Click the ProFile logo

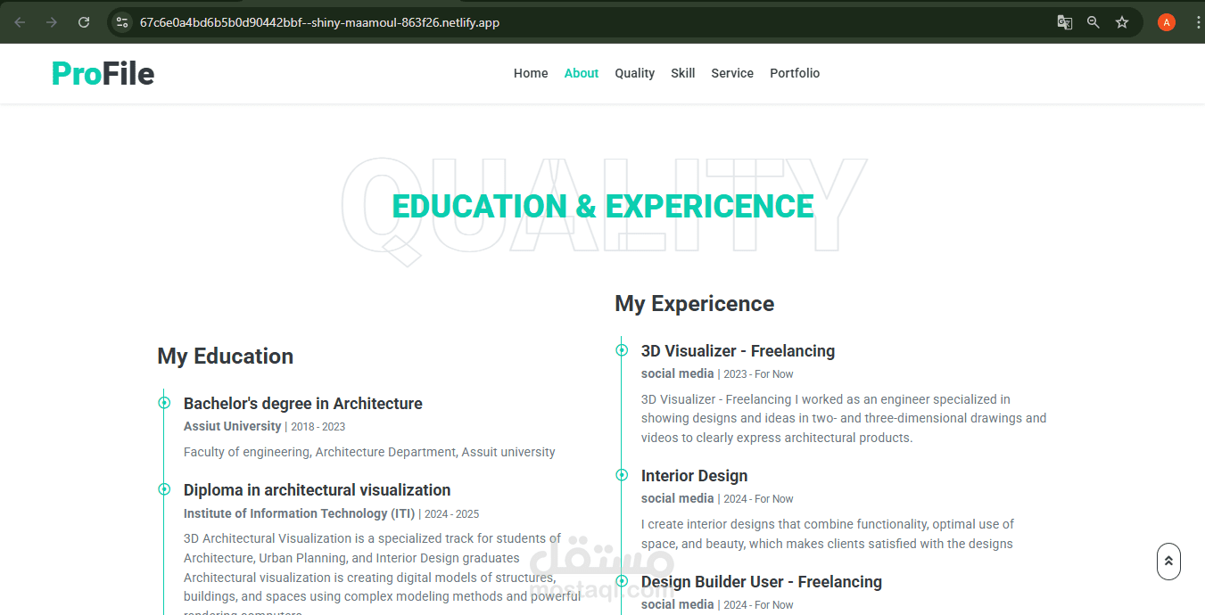[103, 73]
